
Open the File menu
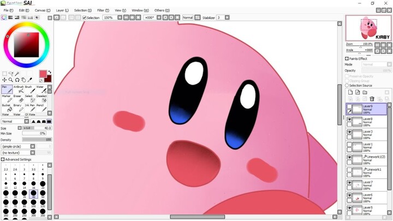point(8,10)
